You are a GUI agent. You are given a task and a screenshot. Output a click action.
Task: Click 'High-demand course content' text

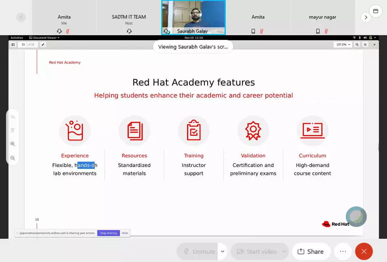click(x=312, y=169)
